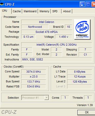The image size is (95, 116).
Task: Open the Memory tab
Action: pyautogui.click(x=44, y=11)
